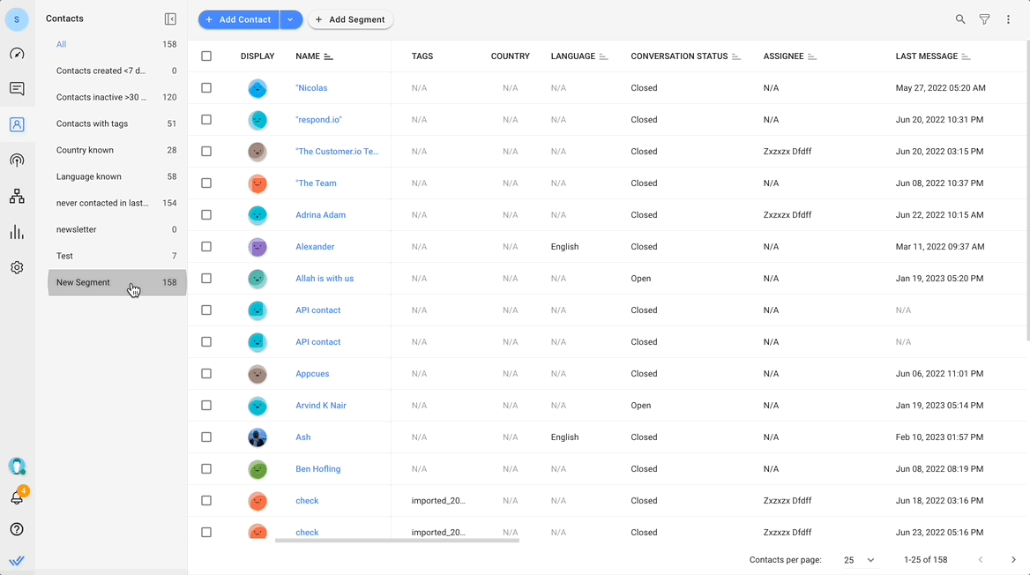
Task: Click the notifications bell icon
Action: (17, 498)
